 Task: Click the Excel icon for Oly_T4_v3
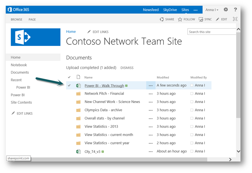tap(78, 151)
